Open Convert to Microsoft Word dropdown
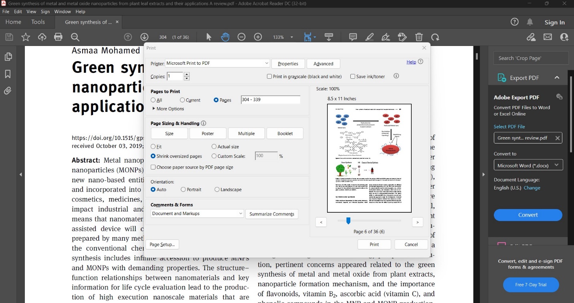This screenshot has width=574, height=303. (x=528, y=165)
